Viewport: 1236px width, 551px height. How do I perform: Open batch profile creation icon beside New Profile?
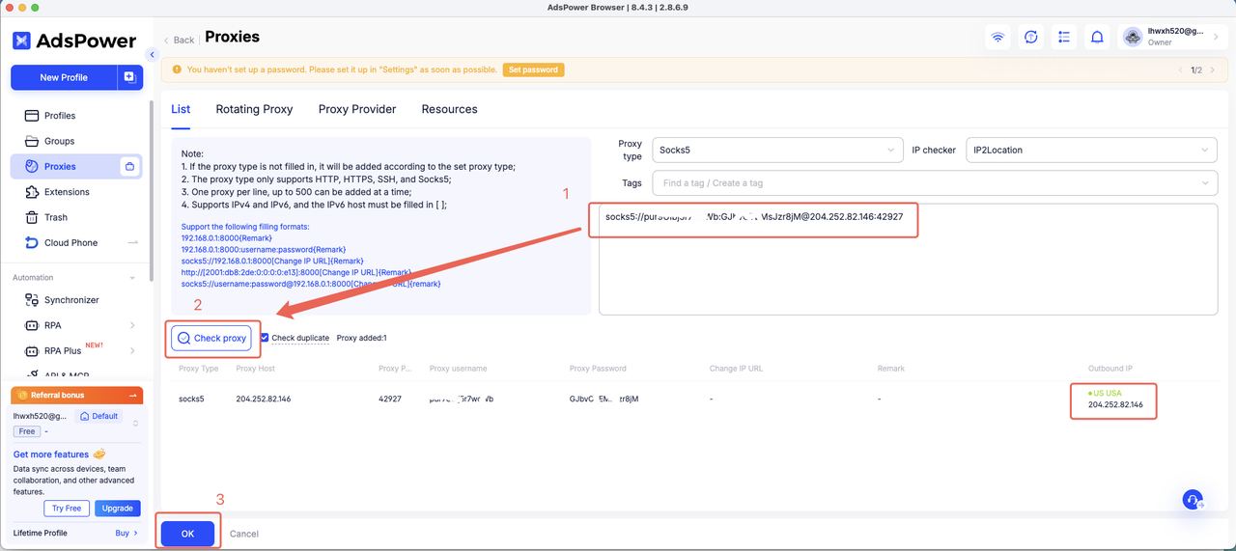pos(130,77)
